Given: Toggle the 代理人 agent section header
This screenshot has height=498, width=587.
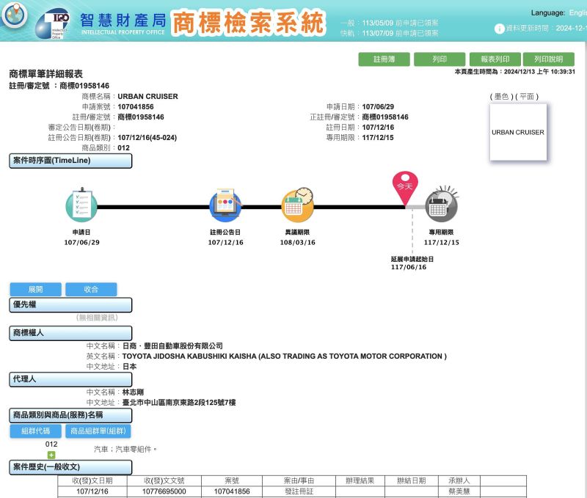Looking at the screenshot, I should click(x=70, y=379).
